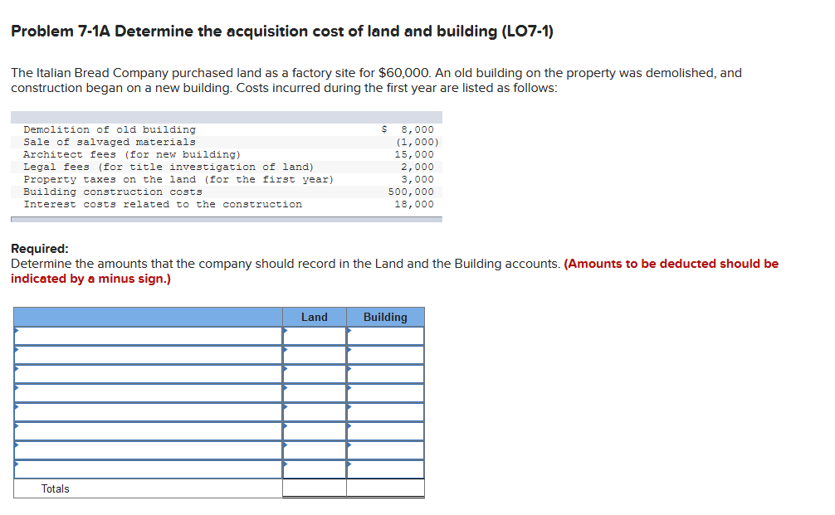Viewport: 835px width, 515px height.
Task: Select the first Building amount cell
Action: point(387,336)
